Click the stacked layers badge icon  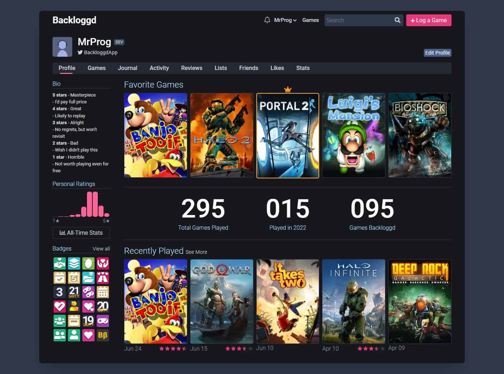pos(74,263)
